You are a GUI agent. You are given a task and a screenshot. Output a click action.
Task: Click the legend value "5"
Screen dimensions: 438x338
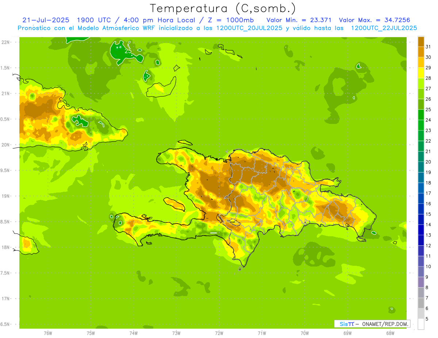[427, 319]
